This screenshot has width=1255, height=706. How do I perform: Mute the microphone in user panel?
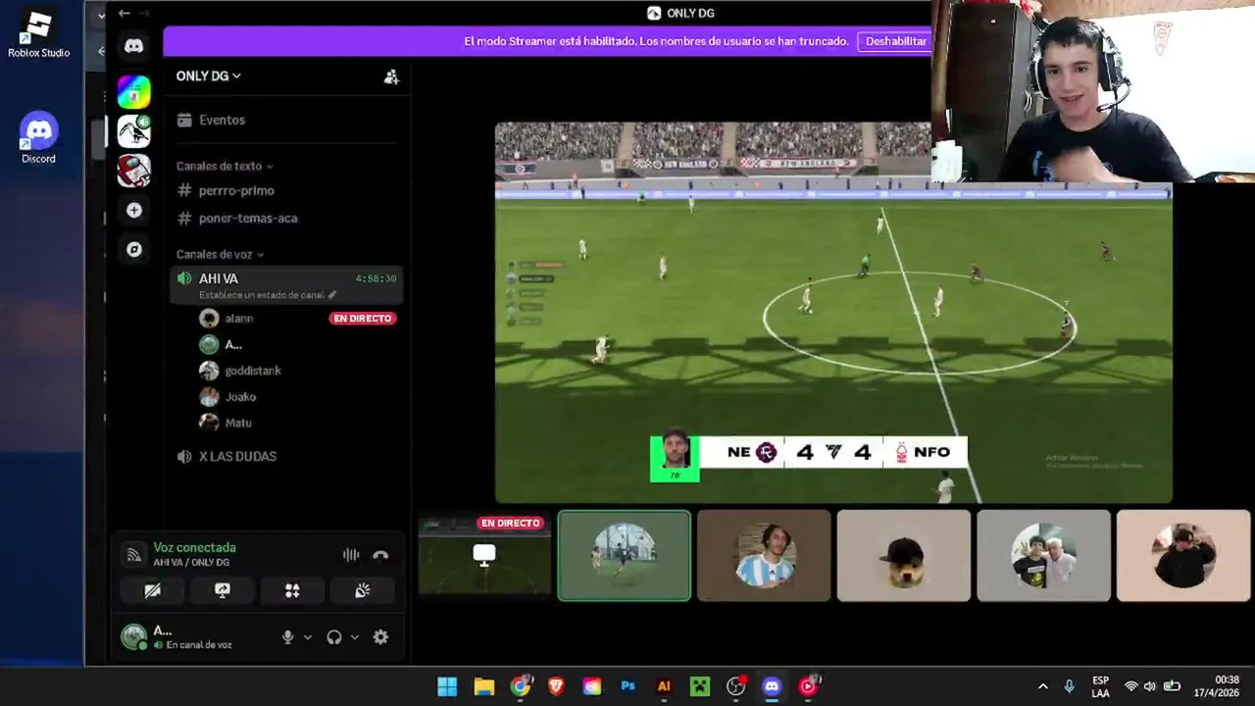[287, 637]
